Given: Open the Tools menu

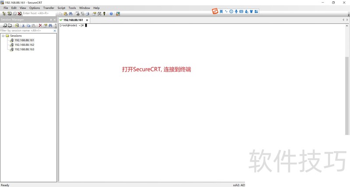Looking at the screenshot, I should (x=72, y=8).
